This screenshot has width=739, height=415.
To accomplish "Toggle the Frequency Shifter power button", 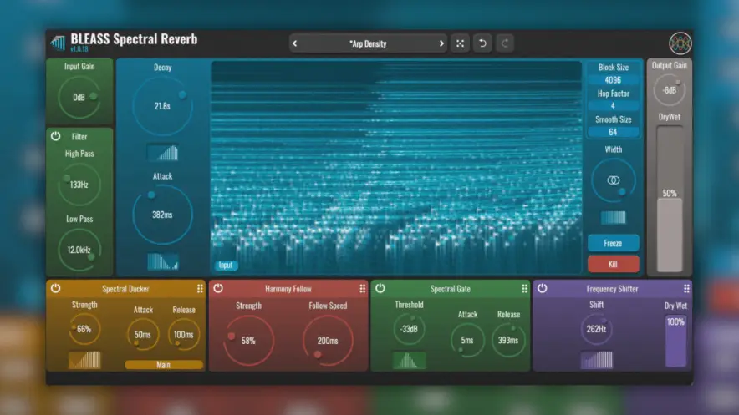I will [543, 288].
